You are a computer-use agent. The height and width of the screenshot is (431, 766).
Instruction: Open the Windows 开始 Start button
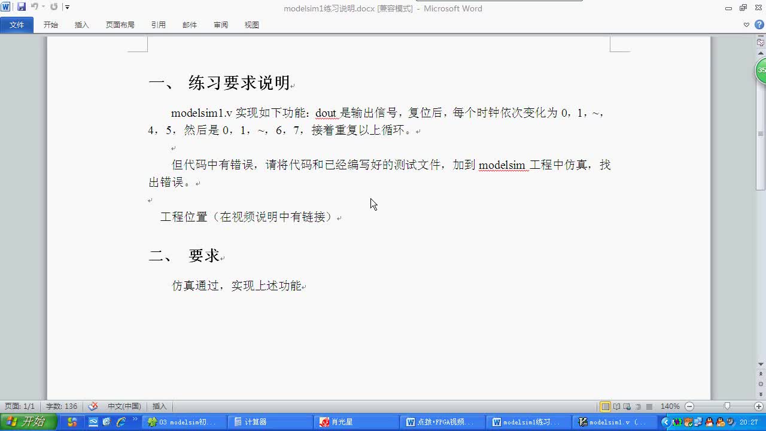pos(29,421)
